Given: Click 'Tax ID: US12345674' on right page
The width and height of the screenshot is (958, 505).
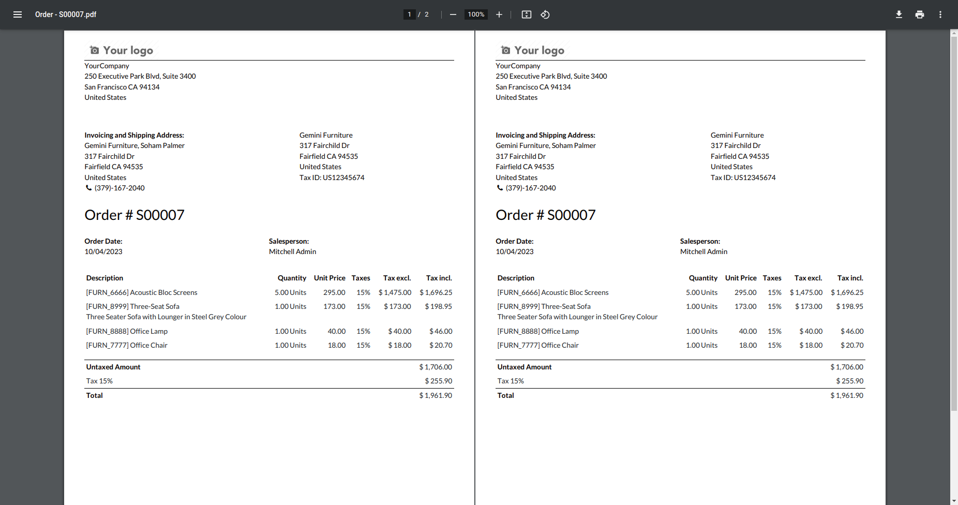Looking at the screenshot, I should [743, 177].
